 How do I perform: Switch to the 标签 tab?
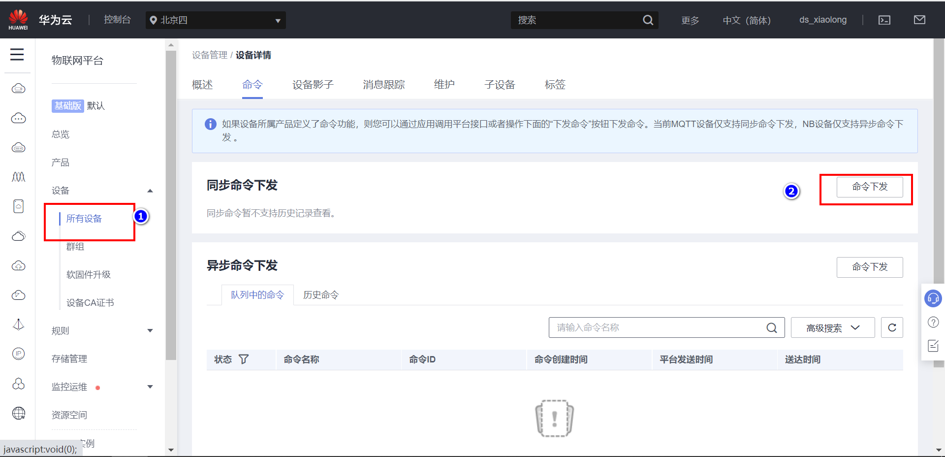point(555,85)
